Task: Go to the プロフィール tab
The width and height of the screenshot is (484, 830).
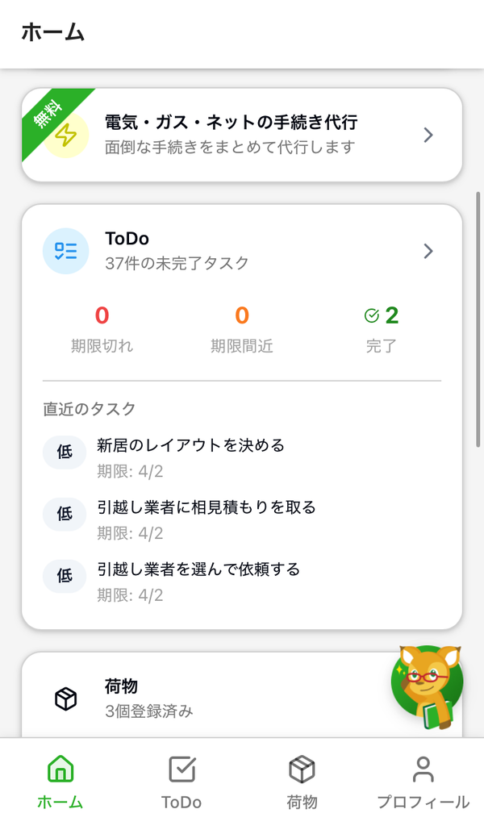Action: point(423,783)
